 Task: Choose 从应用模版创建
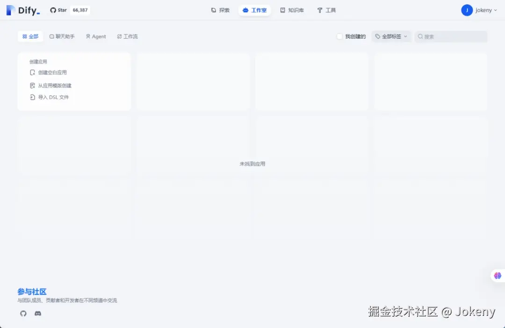50,86
